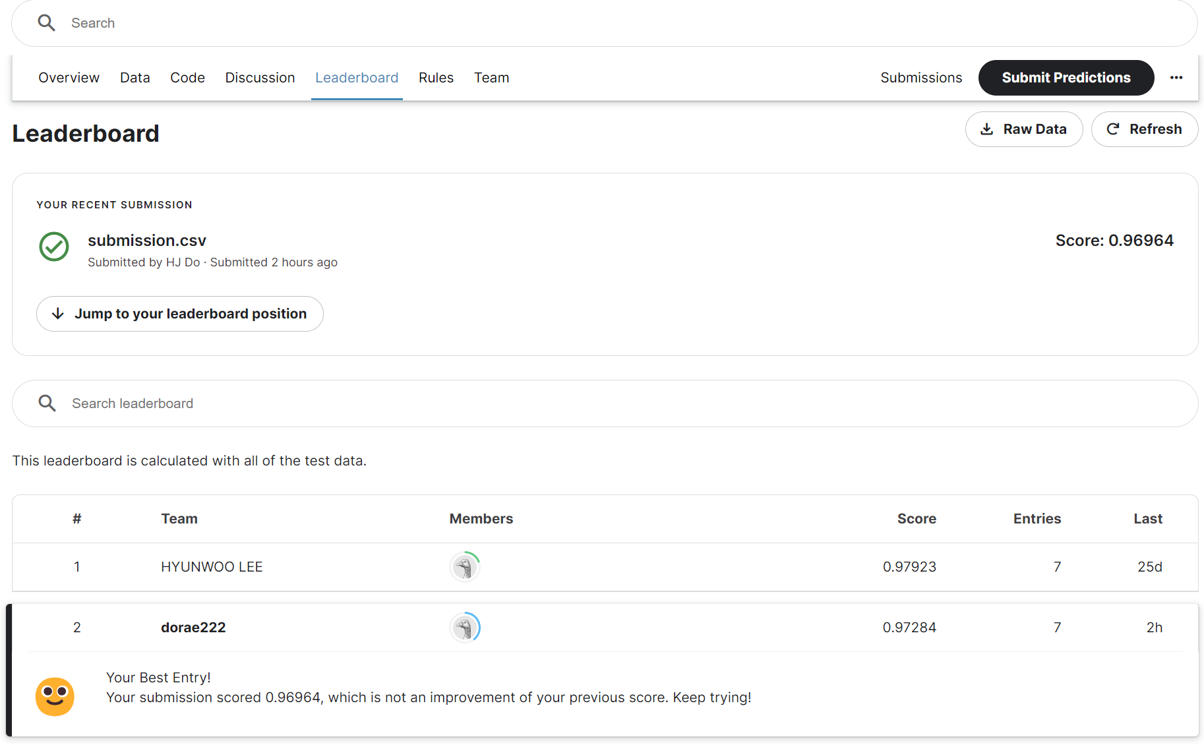This screenshot has width=1204, height=745.
Task: Click the 25d last submission value
Action: tap(1150, 567)
